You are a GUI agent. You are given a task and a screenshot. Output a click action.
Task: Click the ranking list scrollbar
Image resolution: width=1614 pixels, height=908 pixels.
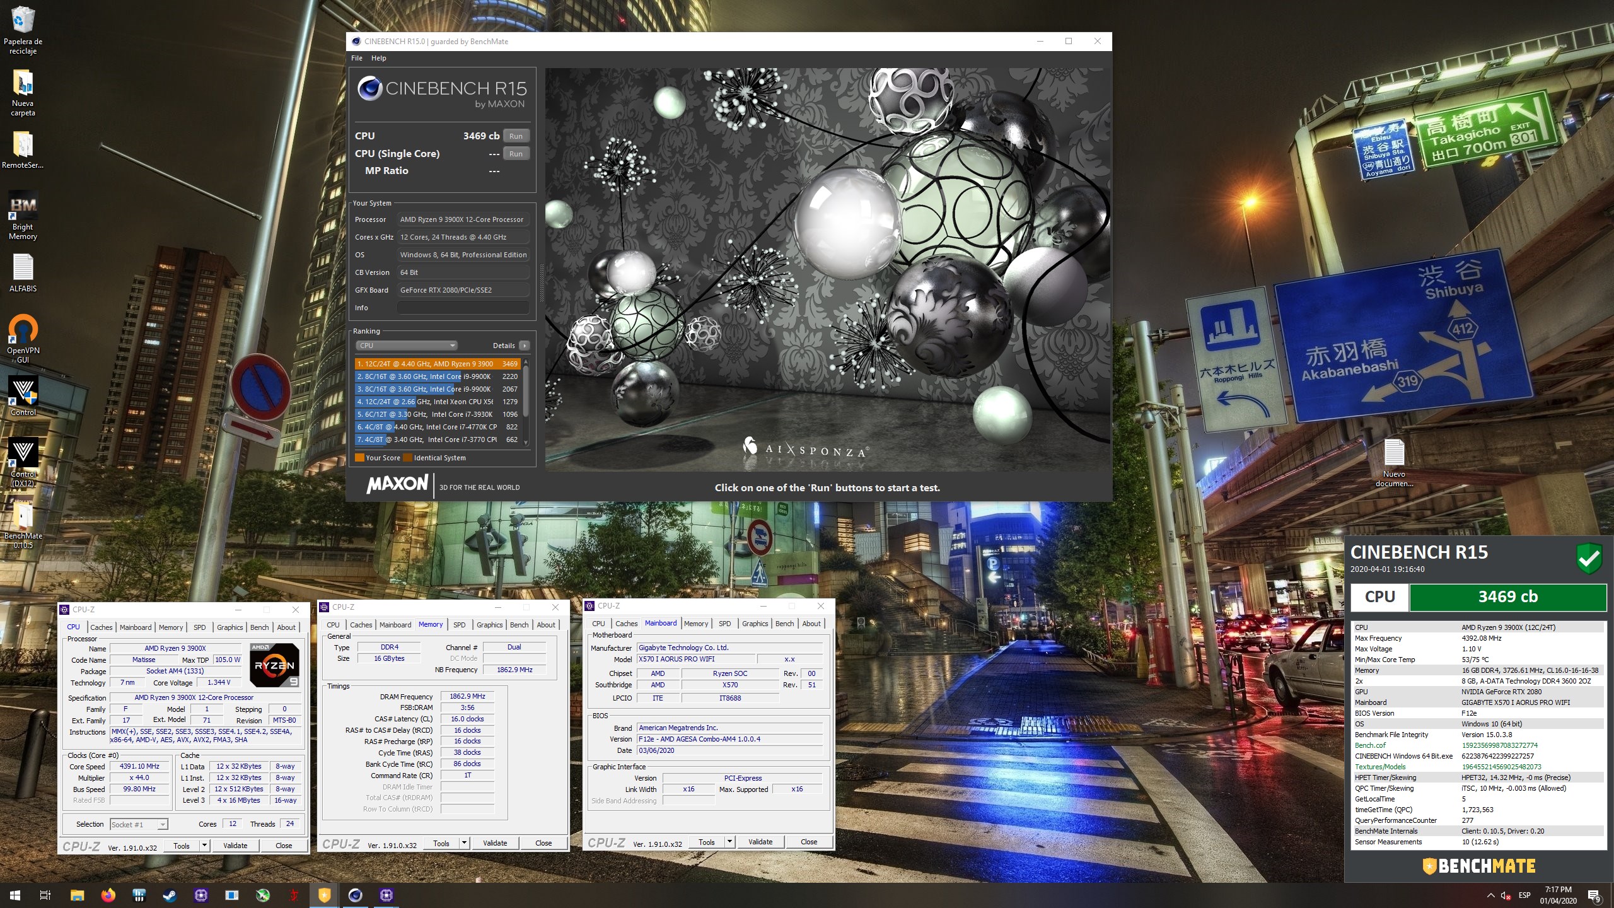[x=526, y=402]
